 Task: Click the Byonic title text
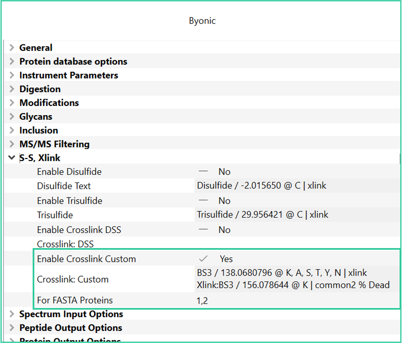tap(202, 20)
